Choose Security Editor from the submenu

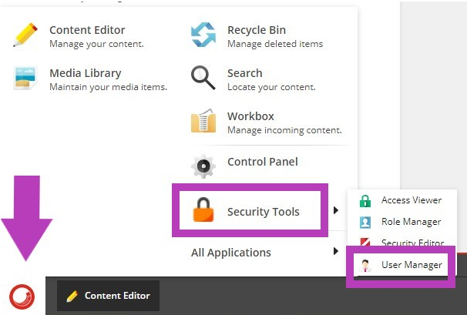coord(412,243)
